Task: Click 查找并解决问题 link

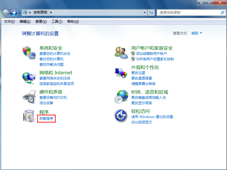Action: 51,65
